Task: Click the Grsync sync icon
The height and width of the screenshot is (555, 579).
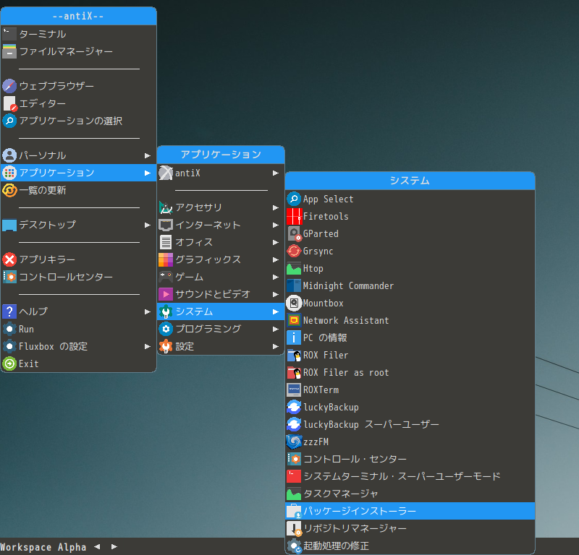Action: (x=294, y=251)
